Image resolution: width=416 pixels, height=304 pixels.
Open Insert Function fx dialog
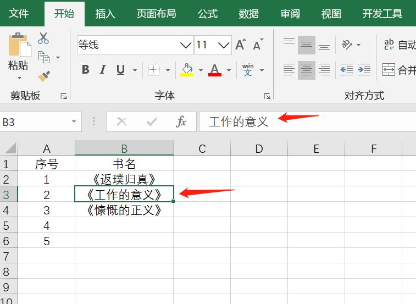click(x=181, y=122)
